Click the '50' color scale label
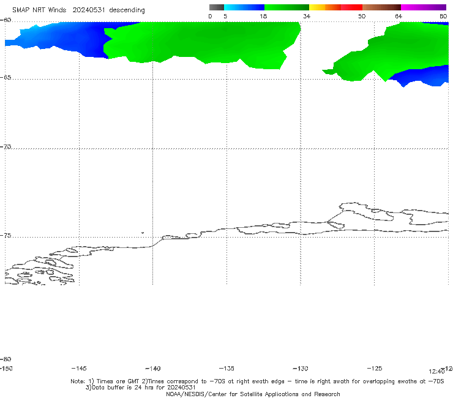 (x=362, y=16)
